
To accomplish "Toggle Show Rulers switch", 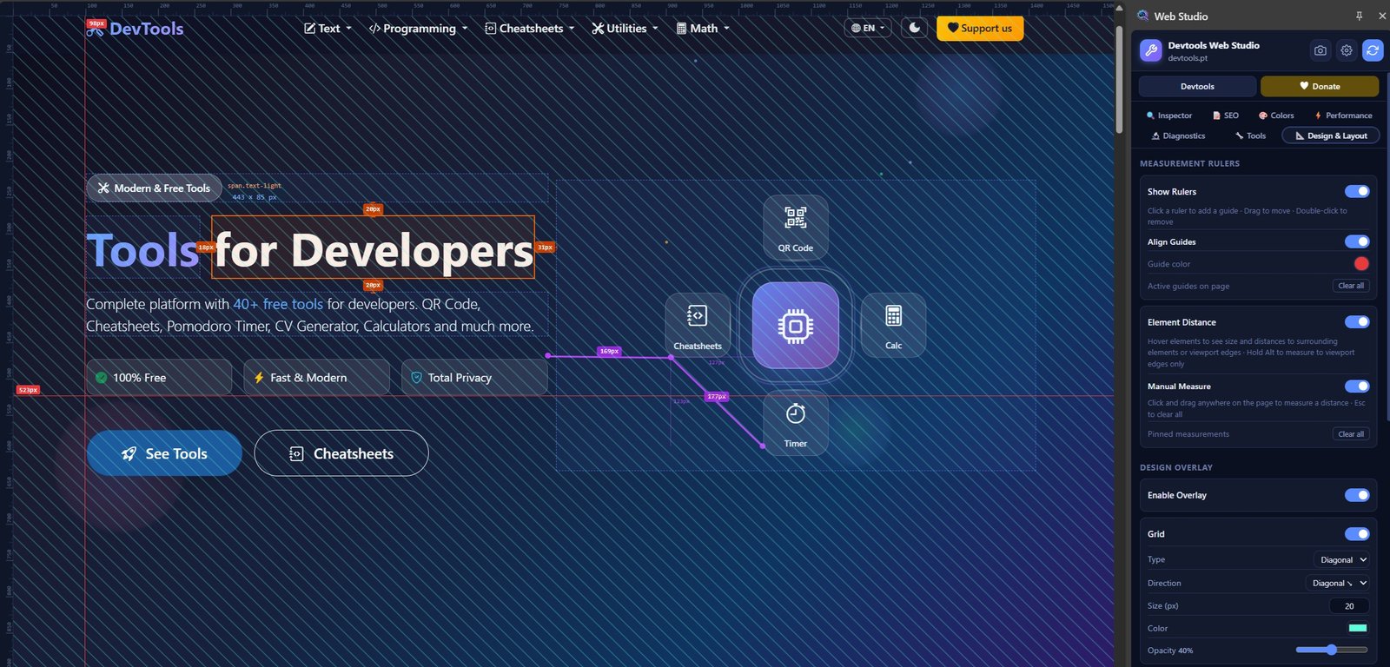I will (x=1357, y=191).
